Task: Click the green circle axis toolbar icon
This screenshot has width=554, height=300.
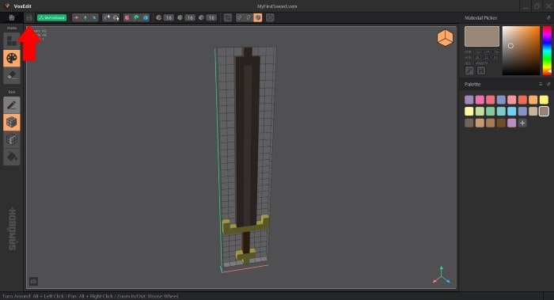Action: coord(136,17)
